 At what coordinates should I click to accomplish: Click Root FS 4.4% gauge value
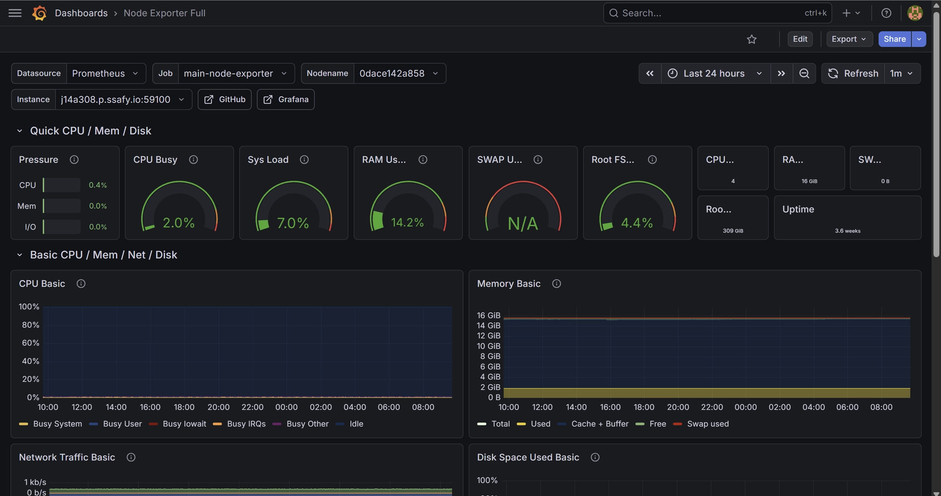637,223
